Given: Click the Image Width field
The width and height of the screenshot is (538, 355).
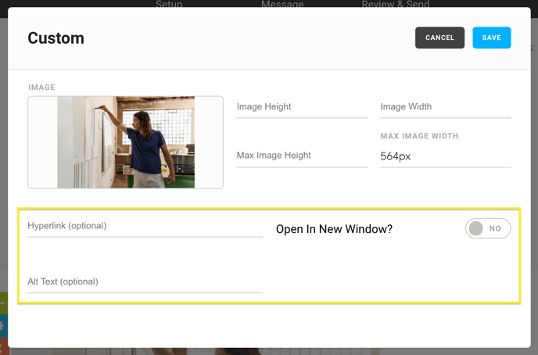Looking at the screenshot, I should pos(446,107).
